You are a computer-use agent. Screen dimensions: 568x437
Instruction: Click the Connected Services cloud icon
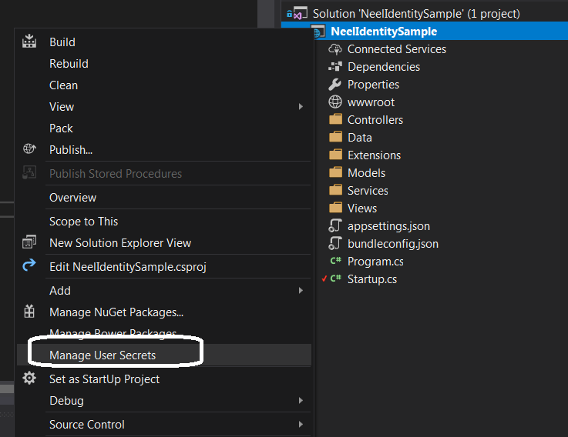[x=335, y=48]
